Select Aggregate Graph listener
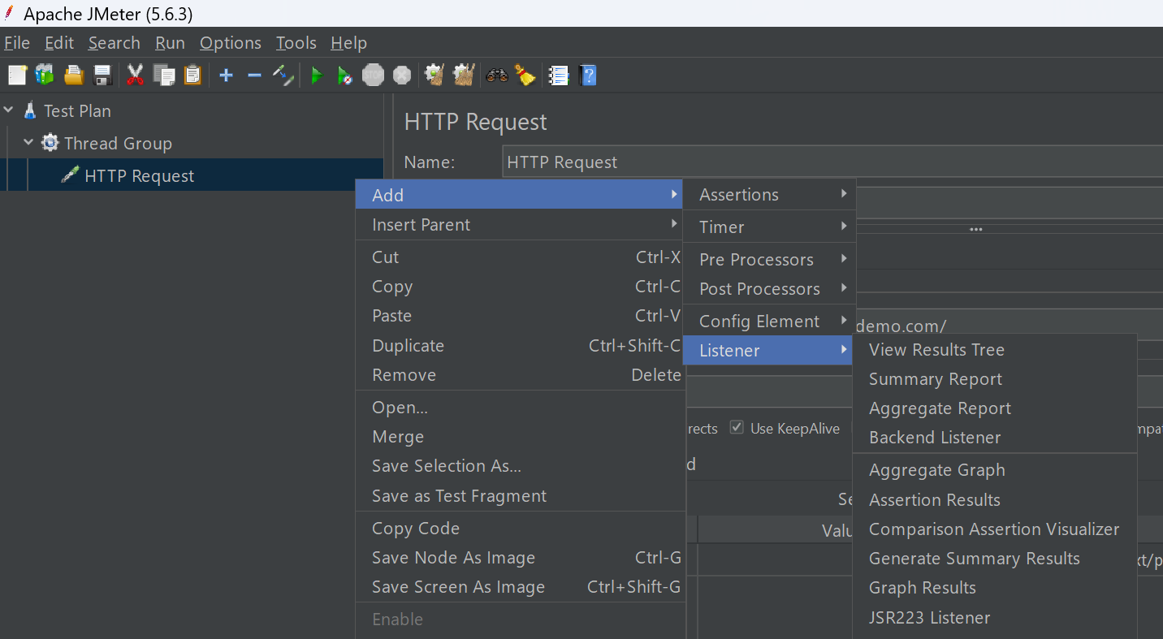Viewport: 1163px width, 639px height. (x=995, y=470)
